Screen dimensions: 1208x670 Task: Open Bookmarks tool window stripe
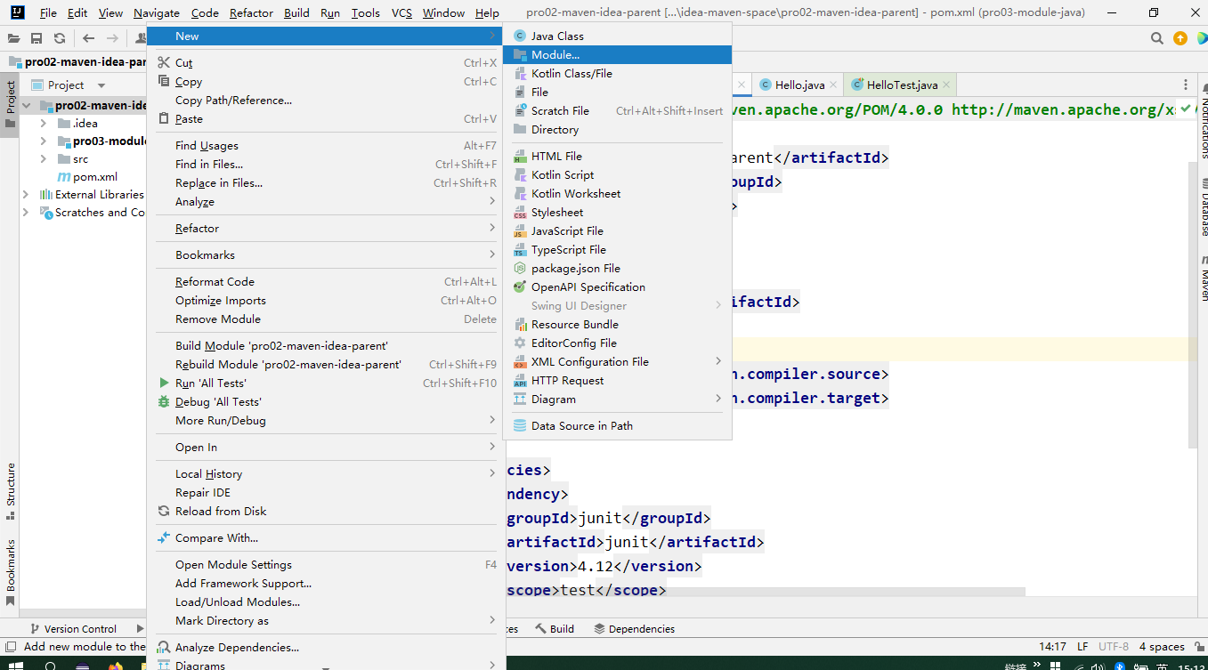click(x=11, y=571)
